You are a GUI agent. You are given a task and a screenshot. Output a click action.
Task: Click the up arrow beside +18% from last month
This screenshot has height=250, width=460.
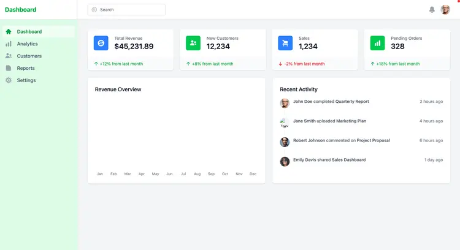(x=372, y=64)
